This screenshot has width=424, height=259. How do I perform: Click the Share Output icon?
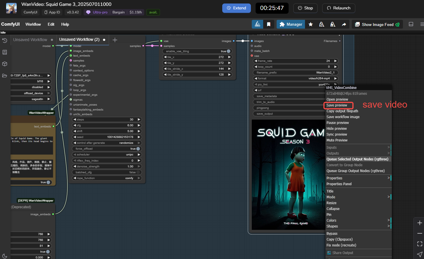tap(329, 253)
